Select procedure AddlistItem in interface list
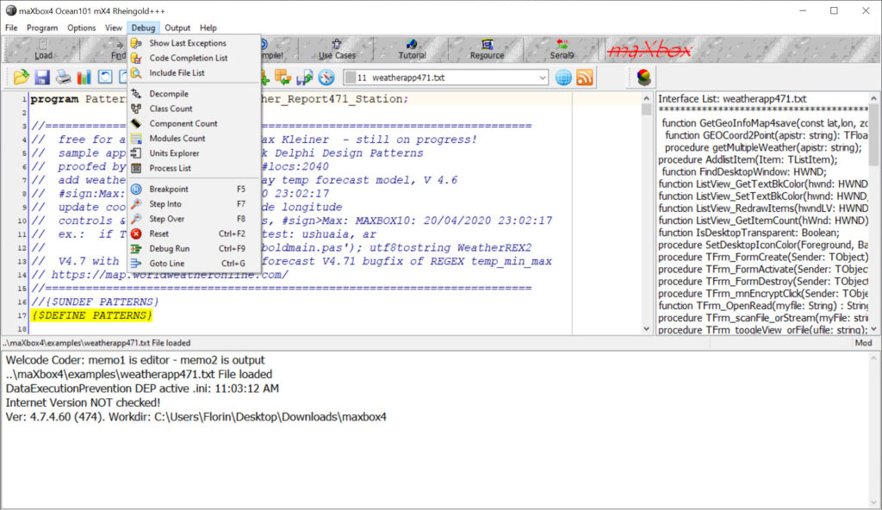The image size is (882, 510). [748, 159]
